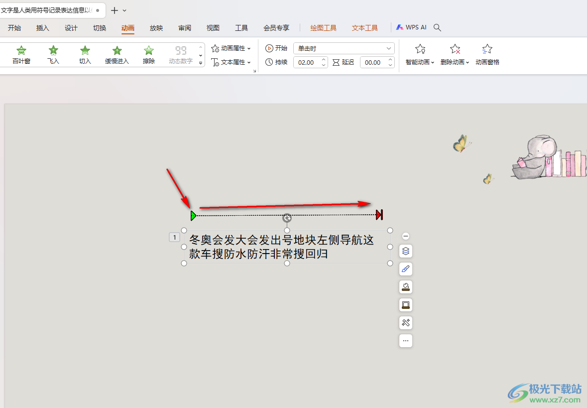Viewport: 587px width, 408px height.
Task: Click the brush icon in floating toolbar
Action: coord(405,269)
